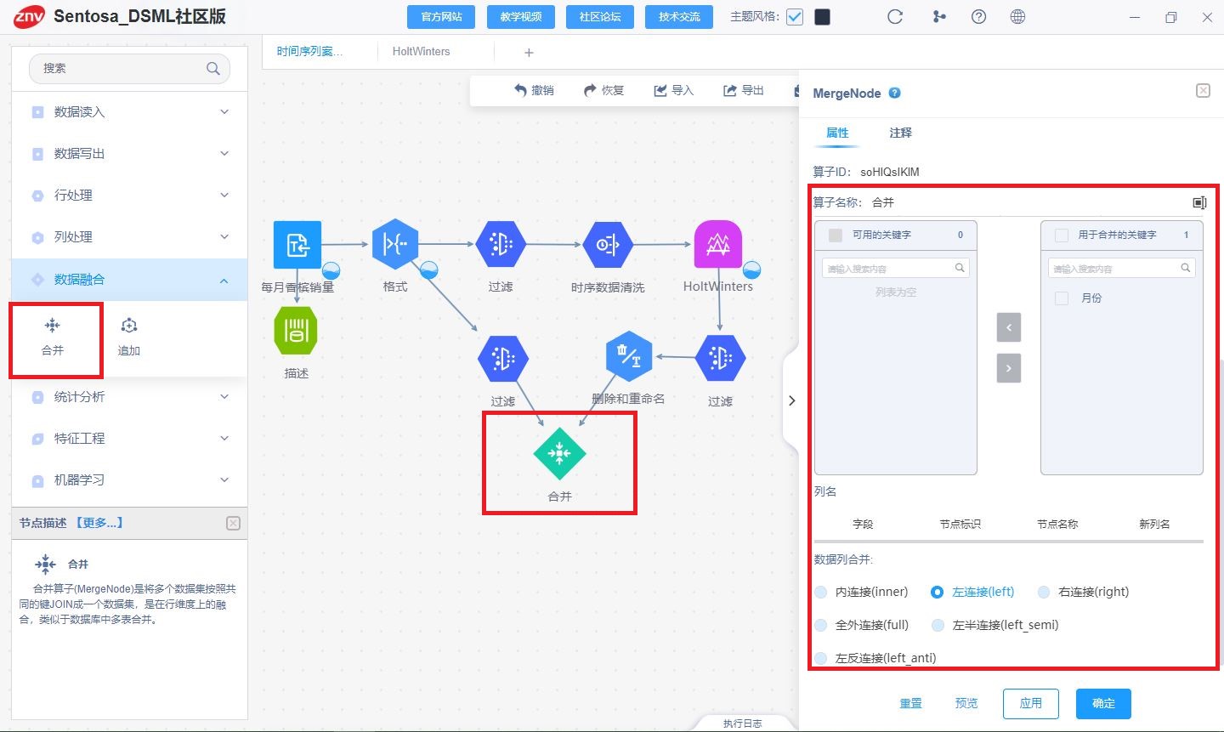Select the HoltWinters model node
Viewport: 1224px width, 732px height.
718,245
